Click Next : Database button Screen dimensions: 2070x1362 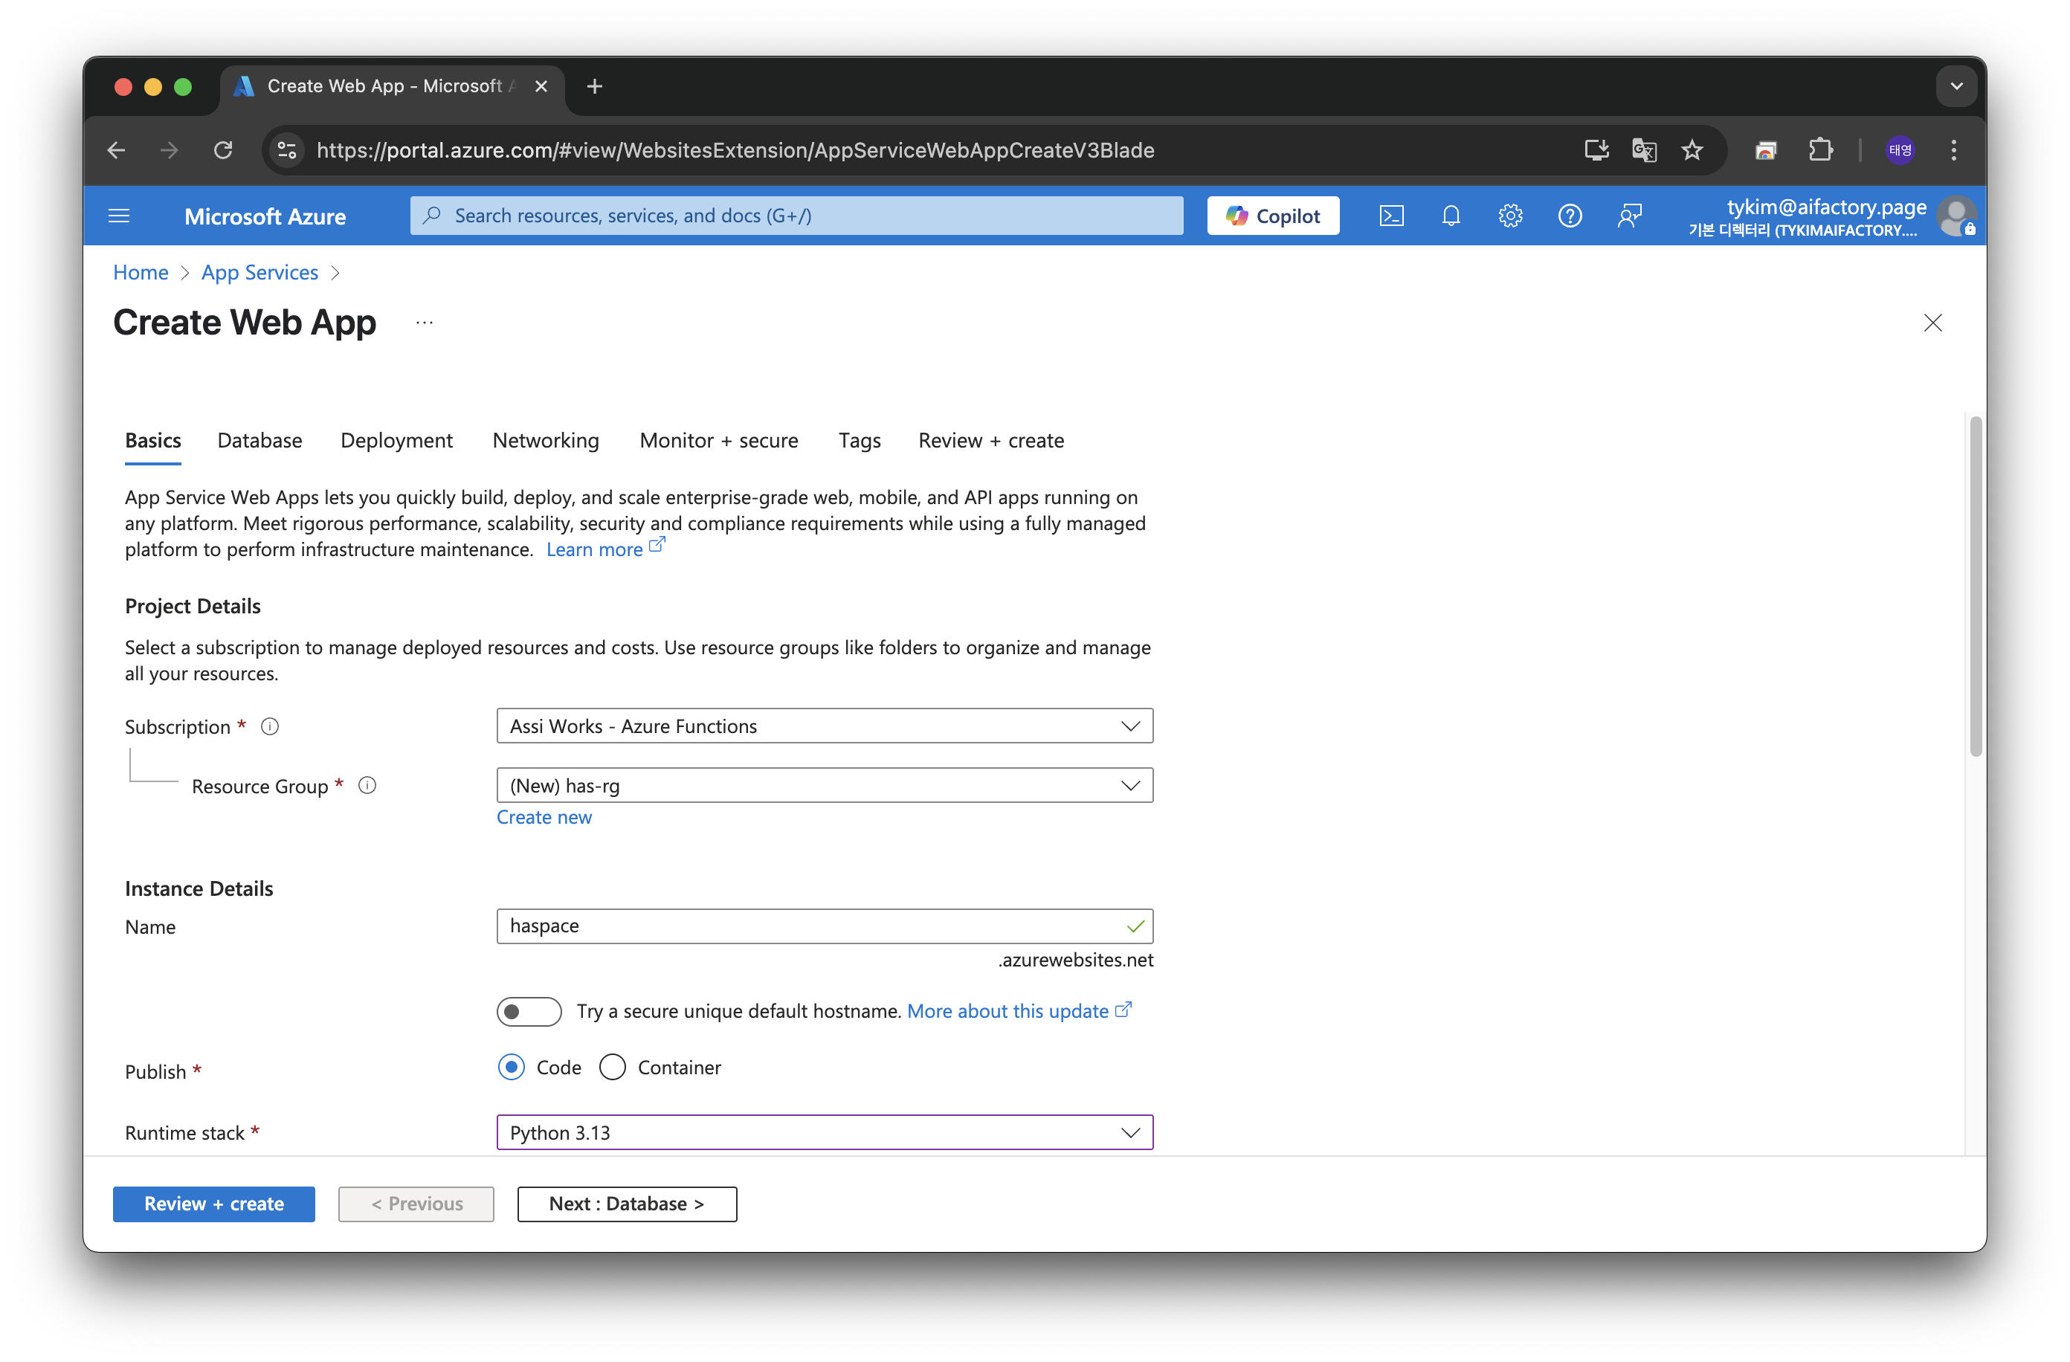[626, 1204]
